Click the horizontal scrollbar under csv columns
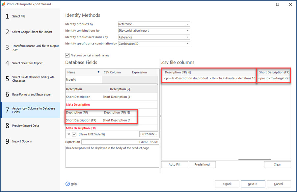Viewport: 297px width, 192px height. pyautogui.click(x=255, y=159)
